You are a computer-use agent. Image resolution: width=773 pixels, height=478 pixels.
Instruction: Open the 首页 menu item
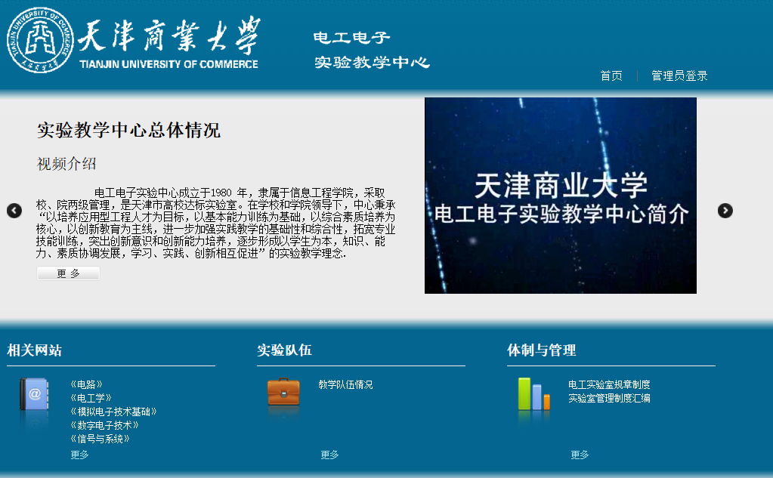point(611,76)
